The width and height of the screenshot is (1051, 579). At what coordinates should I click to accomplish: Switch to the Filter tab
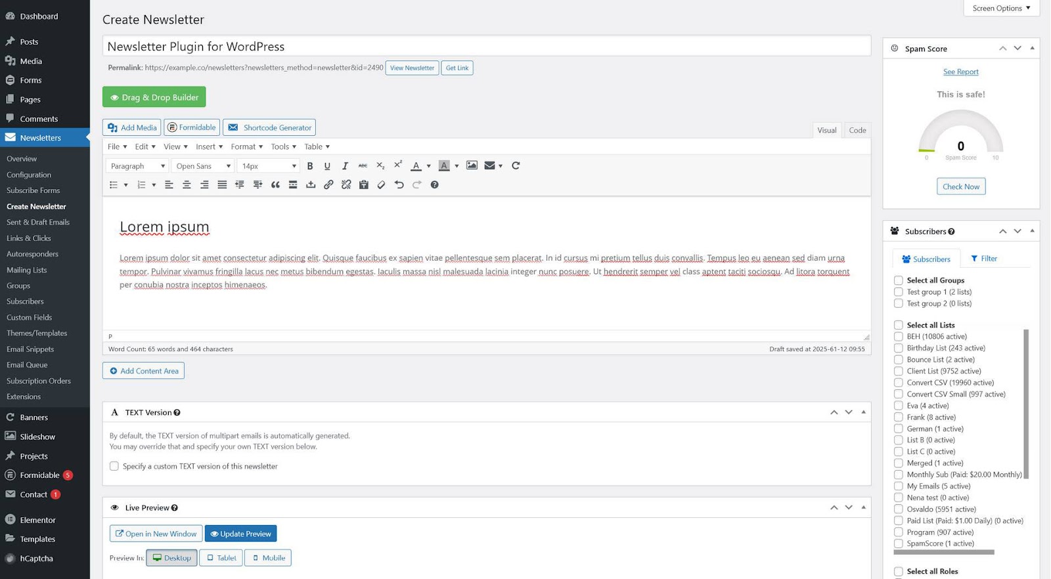tap(983, 259)
